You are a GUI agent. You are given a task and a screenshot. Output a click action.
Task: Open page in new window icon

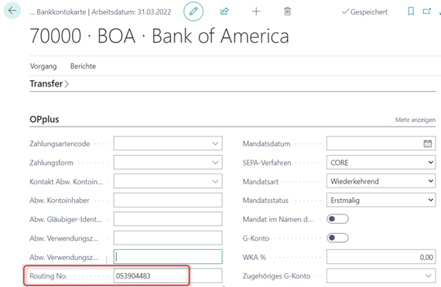coord(427,12)
